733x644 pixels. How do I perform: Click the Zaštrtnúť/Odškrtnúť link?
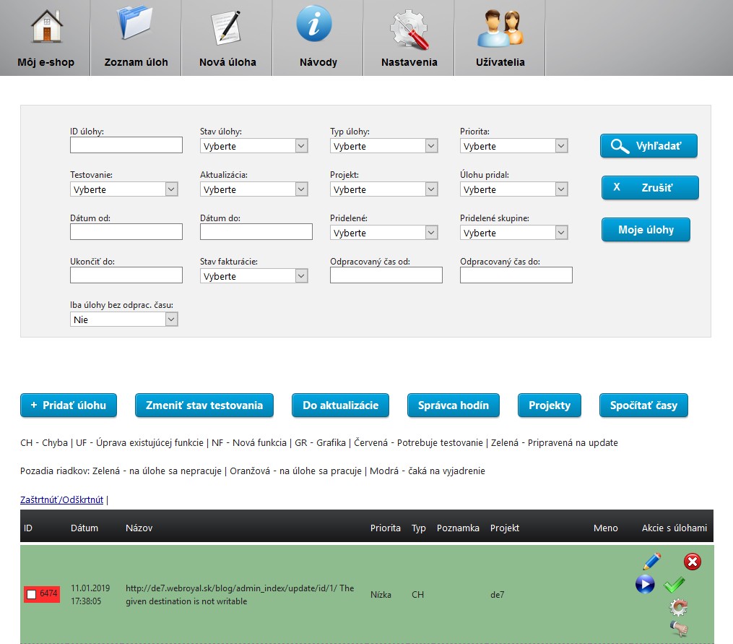pos(61,499)
